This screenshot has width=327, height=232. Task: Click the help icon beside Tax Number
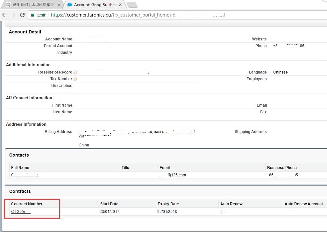pyautogui.click(x=75, y=79)
